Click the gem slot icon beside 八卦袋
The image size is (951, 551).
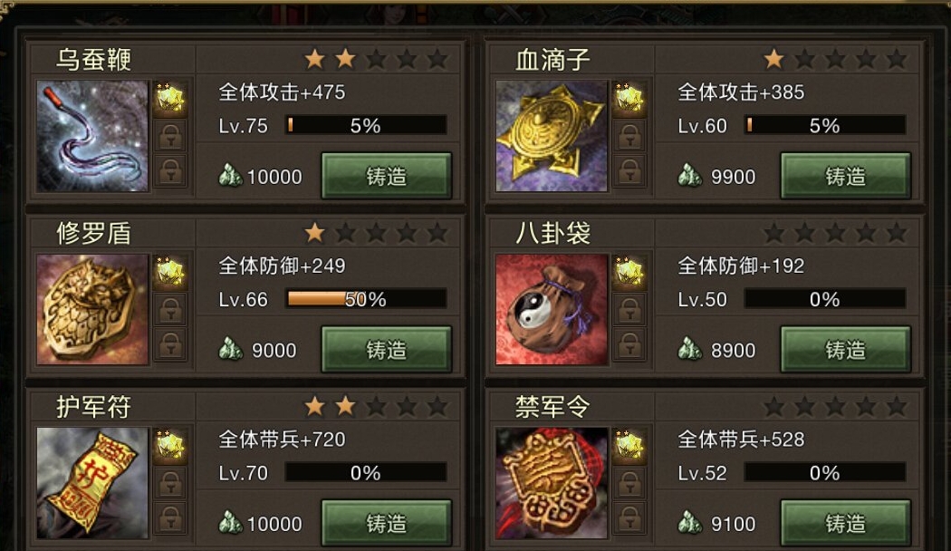click(x=629, y=272)
